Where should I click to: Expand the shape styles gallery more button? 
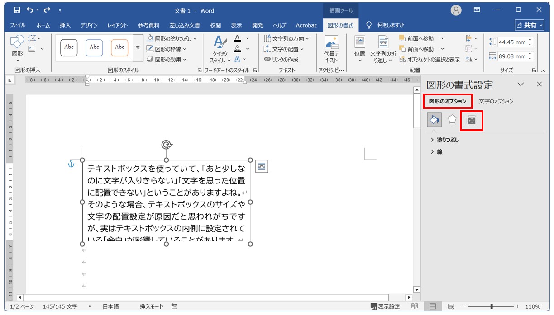point(138,47)
